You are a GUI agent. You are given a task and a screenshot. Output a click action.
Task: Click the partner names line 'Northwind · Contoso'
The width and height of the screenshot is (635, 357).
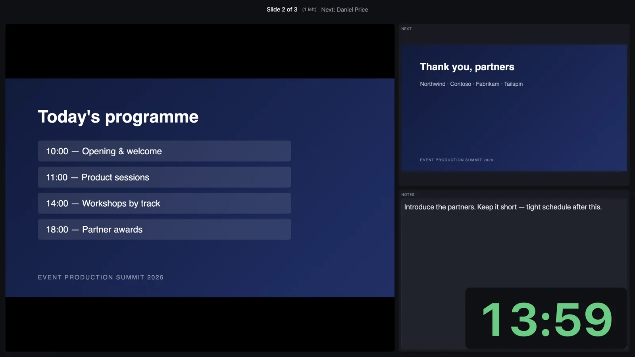coord(471,84)
